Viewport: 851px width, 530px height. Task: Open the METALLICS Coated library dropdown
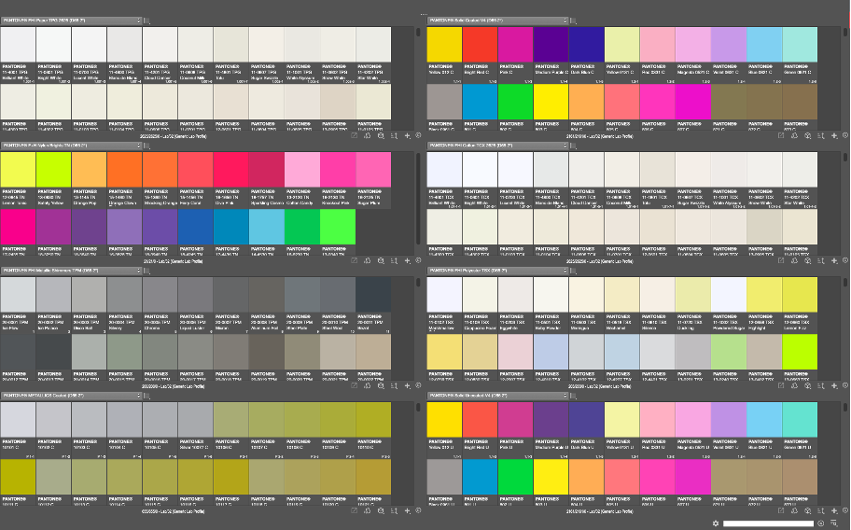coord(71,396)
